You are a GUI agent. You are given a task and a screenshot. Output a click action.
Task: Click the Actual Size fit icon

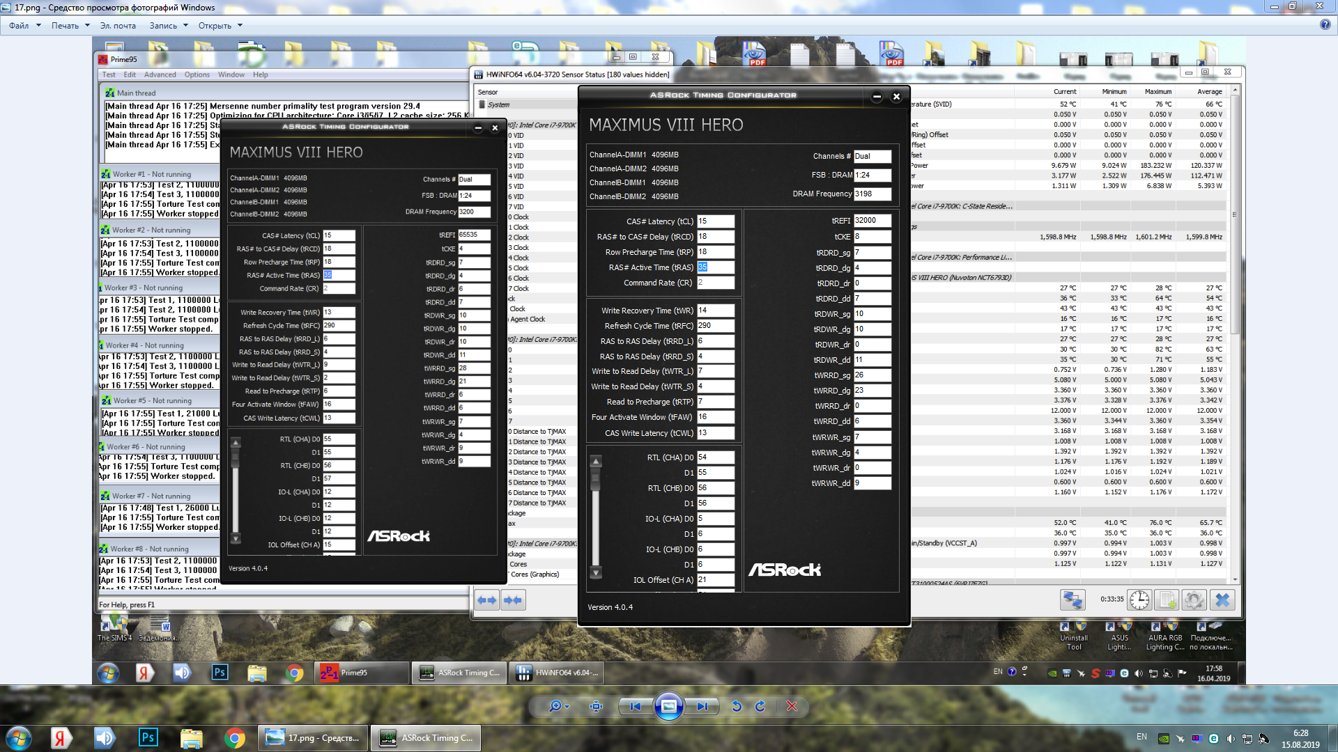(596, 706)
